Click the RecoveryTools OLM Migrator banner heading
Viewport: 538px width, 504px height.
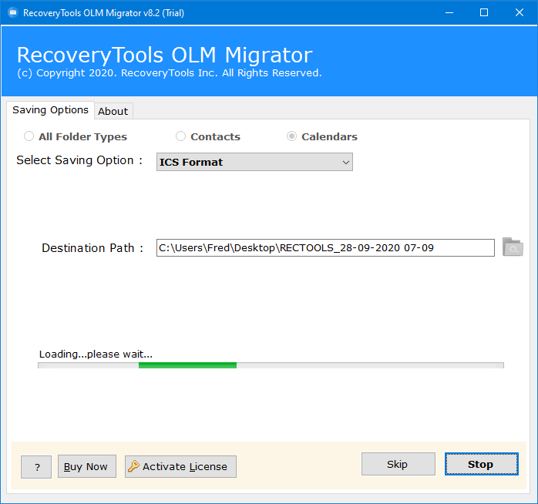[165, 55]
